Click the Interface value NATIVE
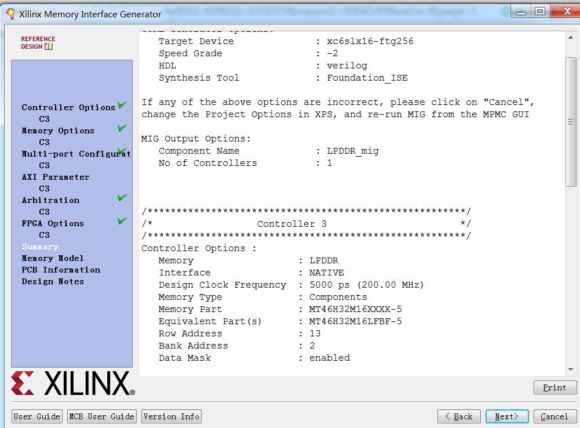 (x=327, y=273)
